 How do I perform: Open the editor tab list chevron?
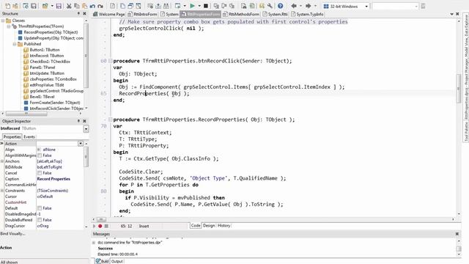(x=451, y=14)
